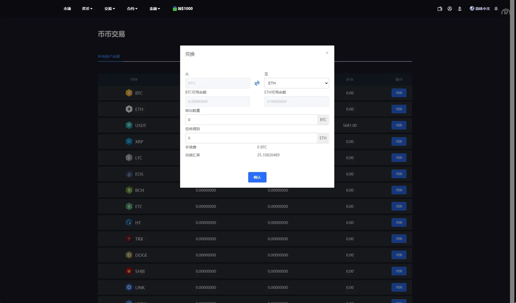The height and width of the screenshot is (303, 516).
Task: Click the DOGE coin icon
Action: click(129, 255)
